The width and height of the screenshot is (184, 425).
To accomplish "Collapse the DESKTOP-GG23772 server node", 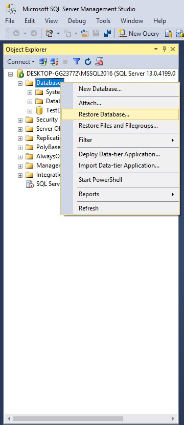I will [11, 74].
